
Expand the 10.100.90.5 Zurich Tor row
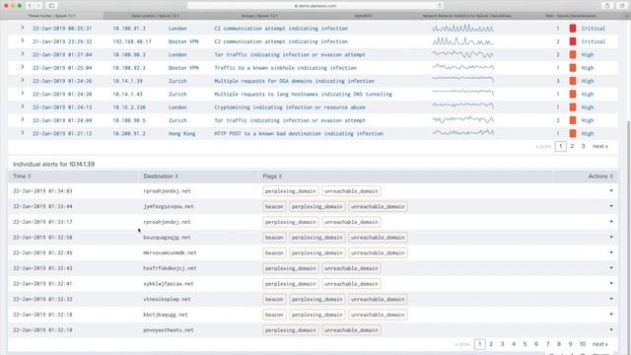(x=22, y=119)
